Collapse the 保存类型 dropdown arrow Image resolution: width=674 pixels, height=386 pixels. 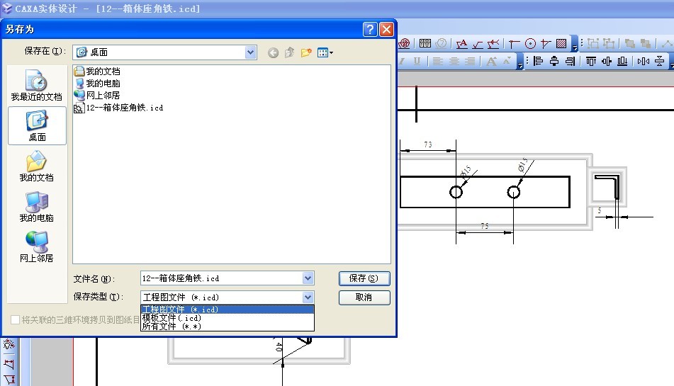[308, 297]
